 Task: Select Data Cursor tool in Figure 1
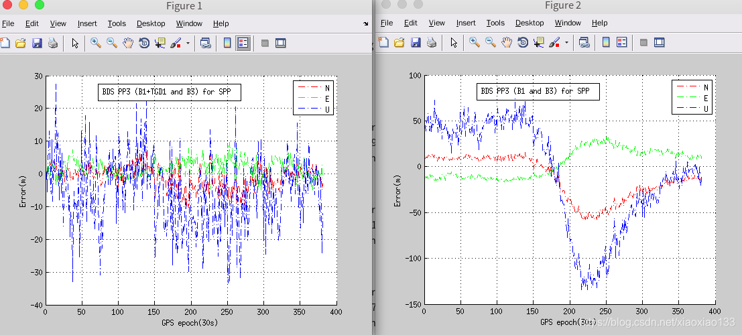click(160, 43)
